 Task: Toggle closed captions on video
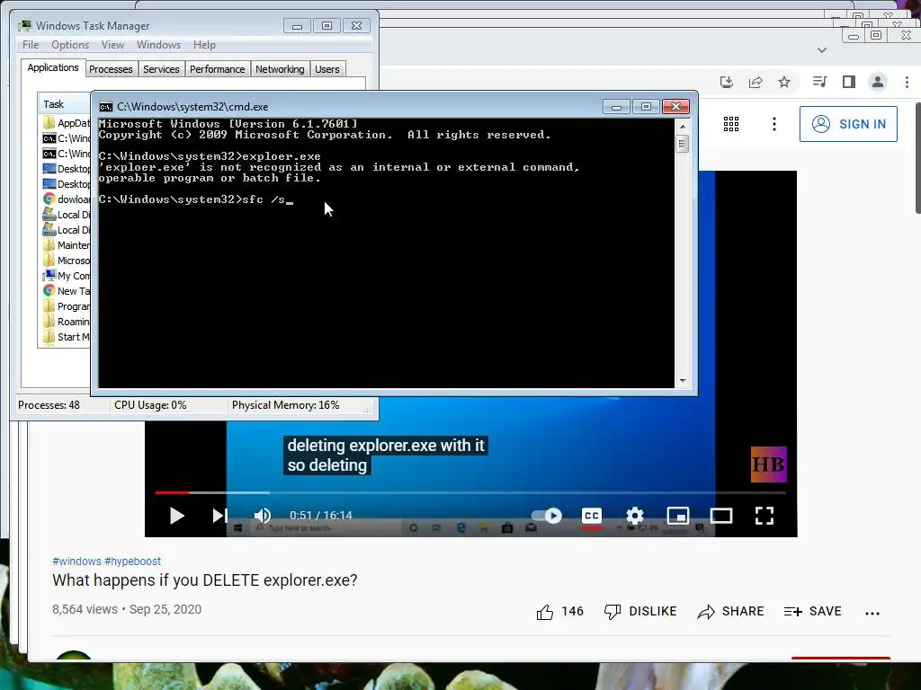(x=592, y=516)
